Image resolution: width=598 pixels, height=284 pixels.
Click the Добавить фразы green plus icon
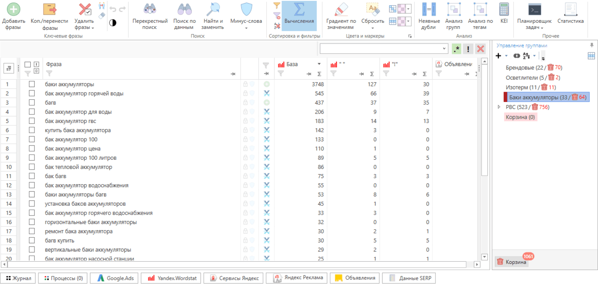(x=13, y=9)
